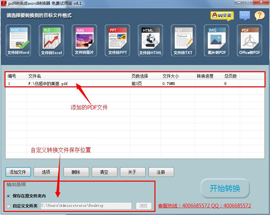The width and height of the screenshot is (270, 215).
Task: Enable 保存在原文件夹内 radio option
Action: (26, 196)
